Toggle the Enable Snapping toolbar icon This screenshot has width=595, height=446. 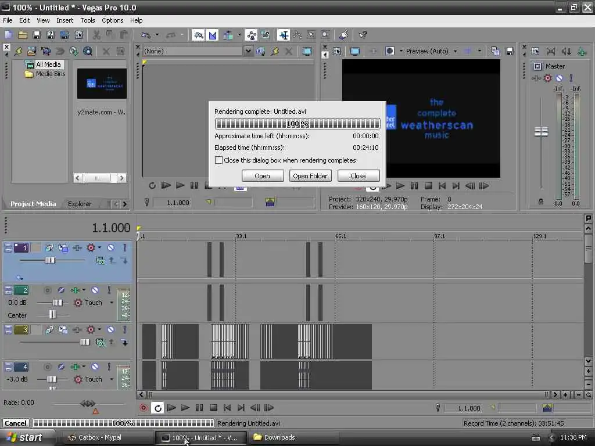pos(198,35)
